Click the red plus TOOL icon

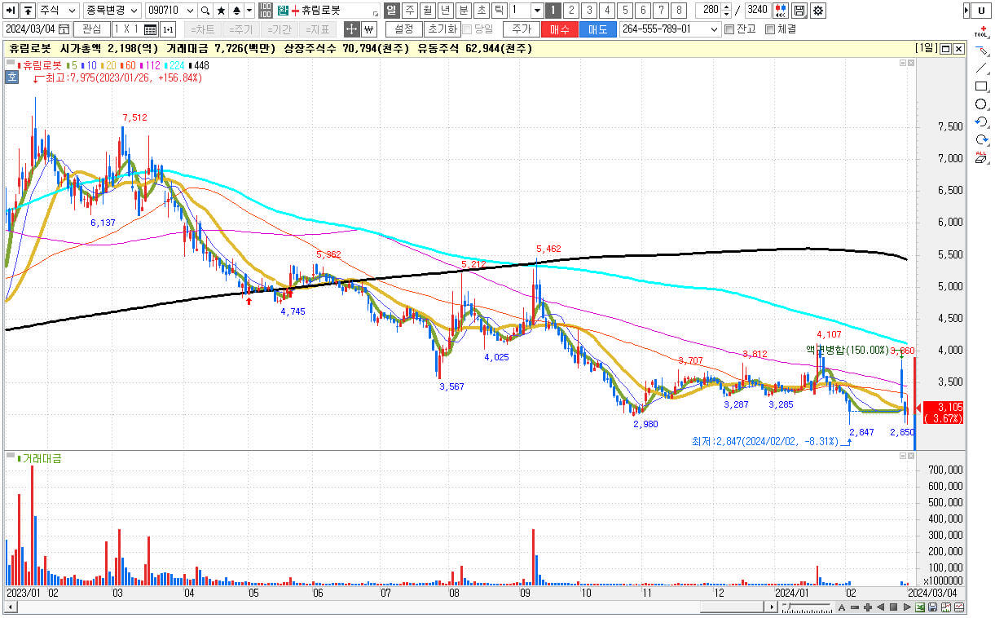tap(982, 33)
